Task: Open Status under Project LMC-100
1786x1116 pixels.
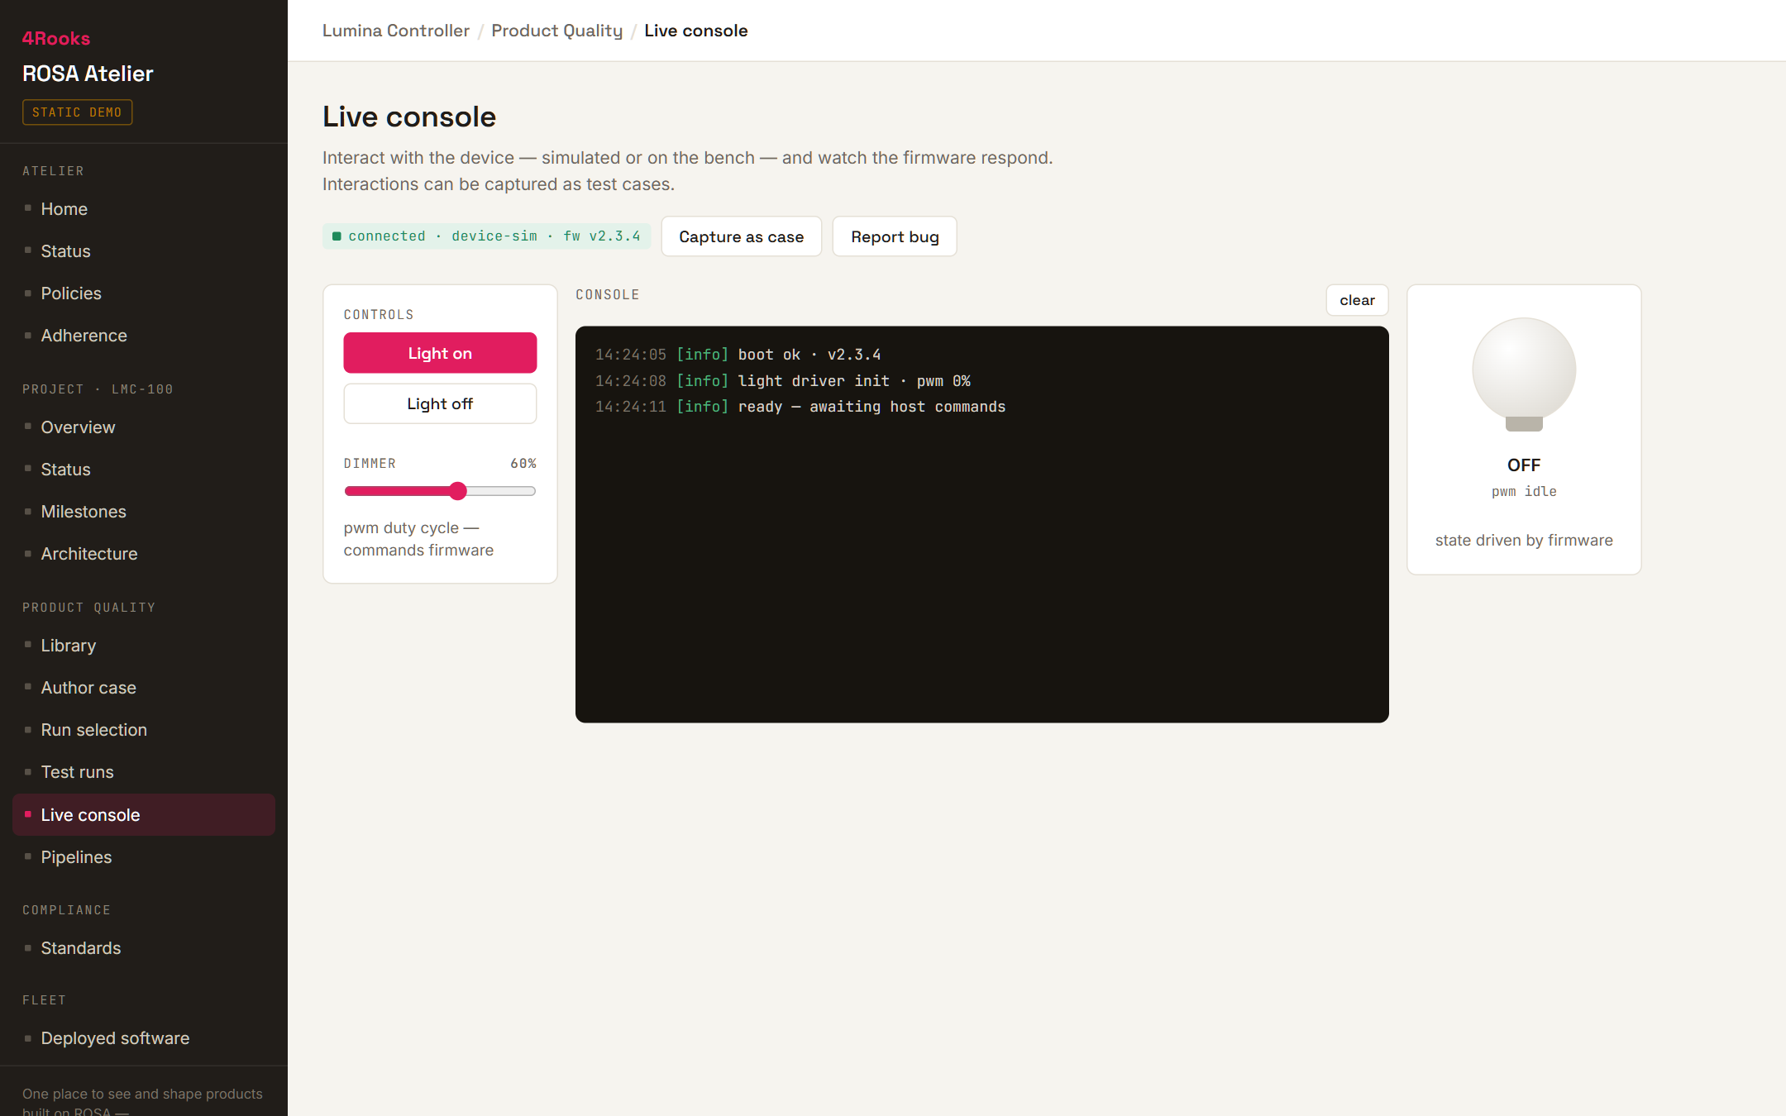Action: pyautogui.click(x=144, y=470)
